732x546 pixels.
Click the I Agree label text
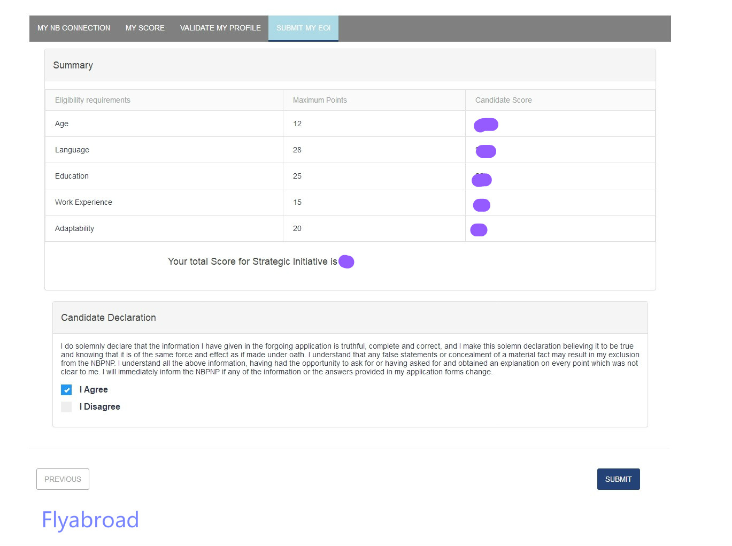(x=94, y=390)
